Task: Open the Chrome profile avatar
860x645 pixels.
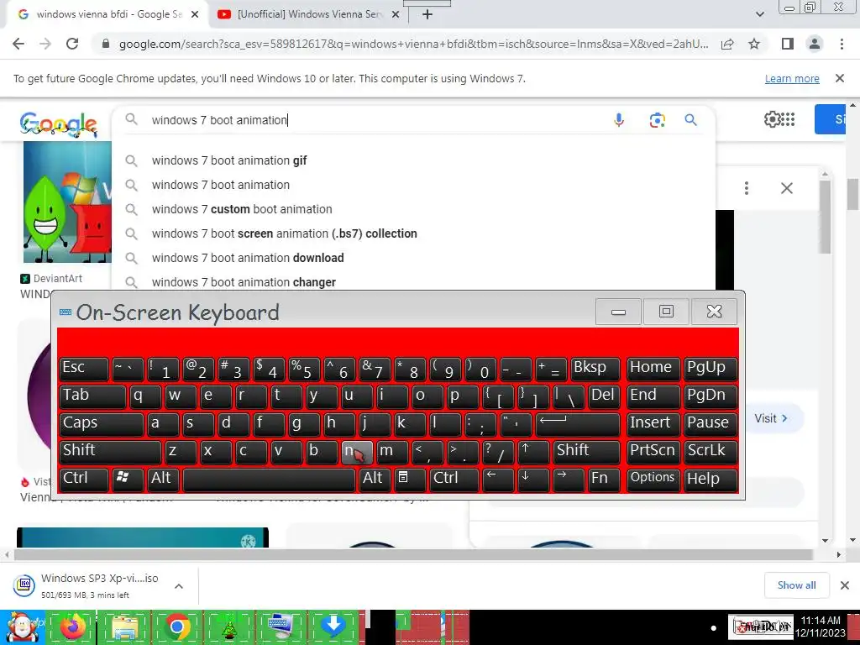Action: tap(815, 44)
